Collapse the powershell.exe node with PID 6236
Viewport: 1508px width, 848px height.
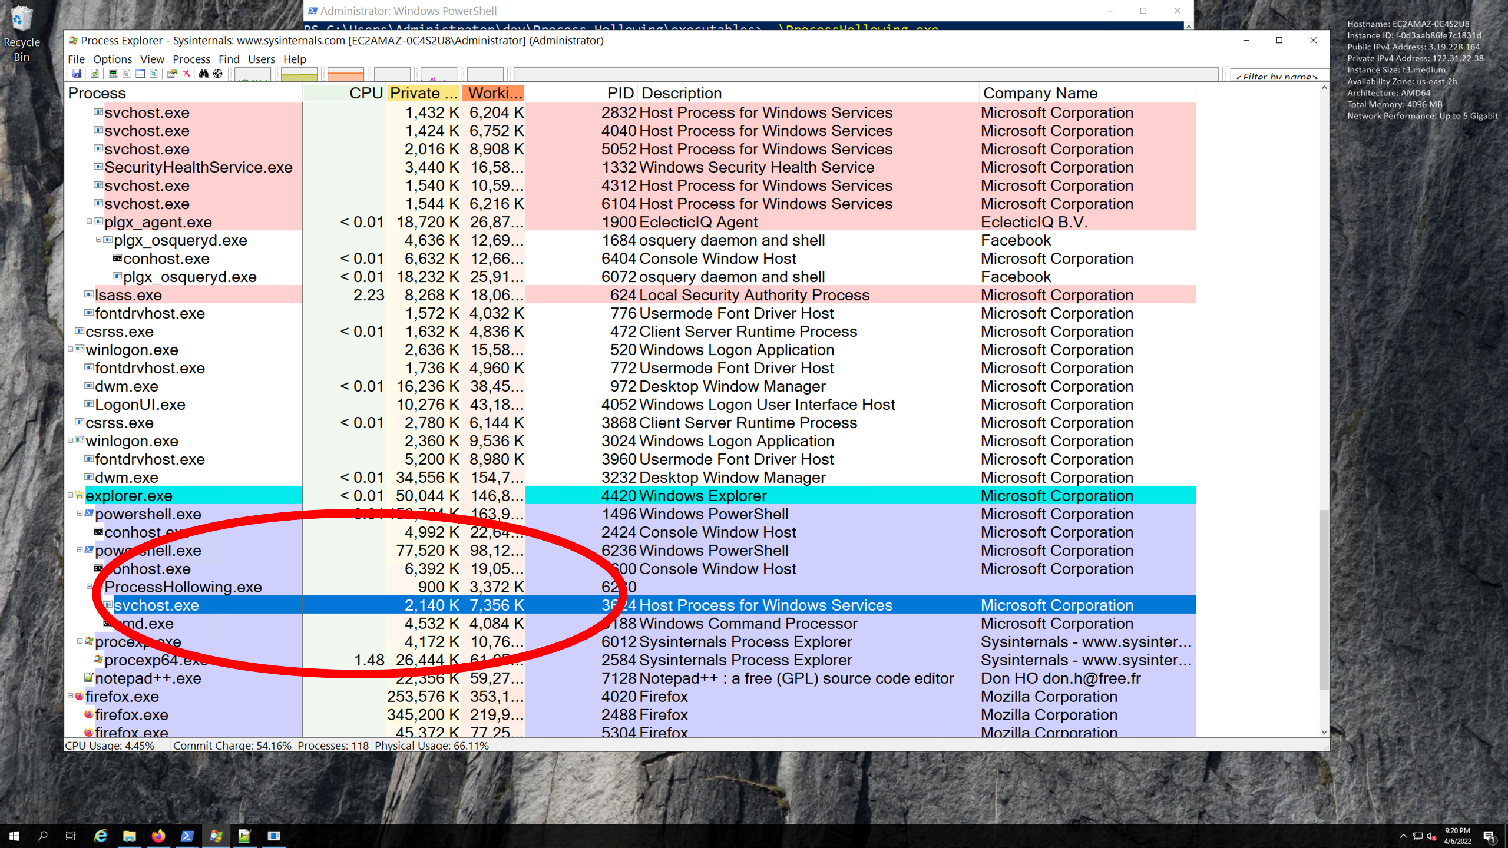pos(80,550)
